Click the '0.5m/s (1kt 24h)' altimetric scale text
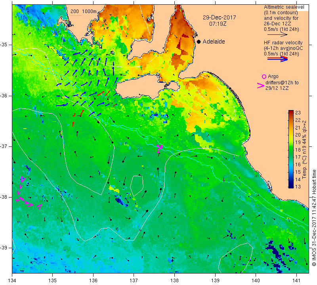 [x=281, y=30]
